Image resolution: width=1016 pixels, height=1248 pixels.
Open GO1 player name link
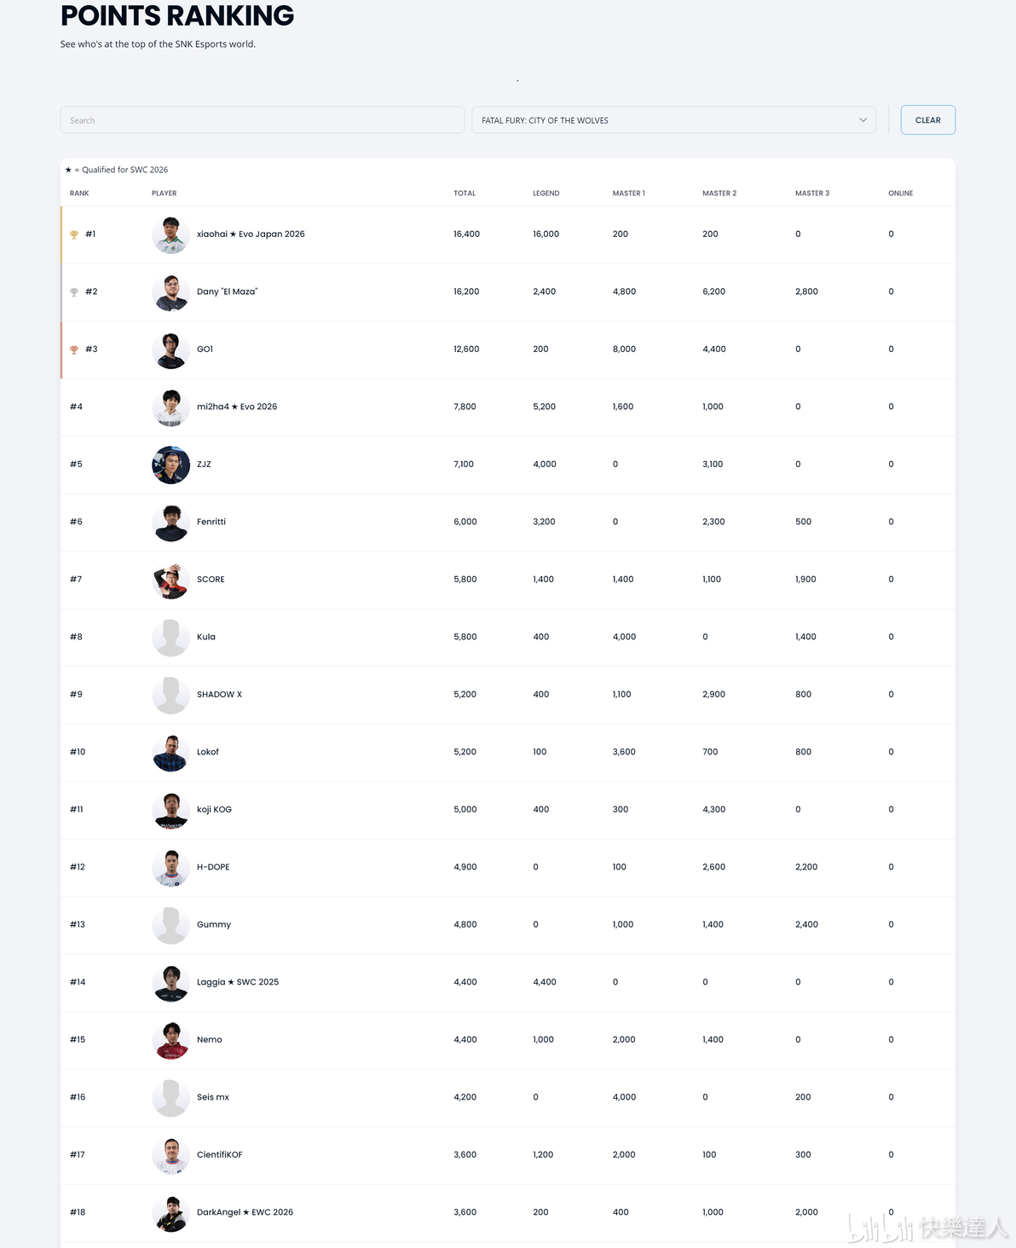pyautogui.click(x=205, y=350)
